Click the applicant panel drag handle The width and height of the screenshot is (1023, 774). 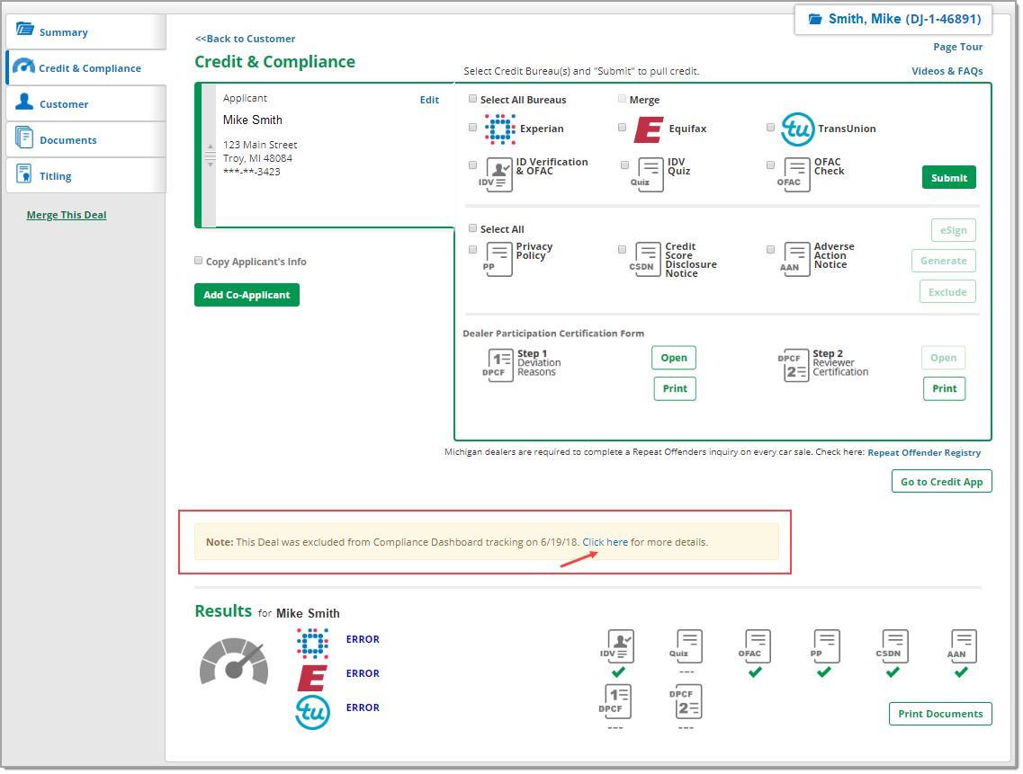(210, 156)
